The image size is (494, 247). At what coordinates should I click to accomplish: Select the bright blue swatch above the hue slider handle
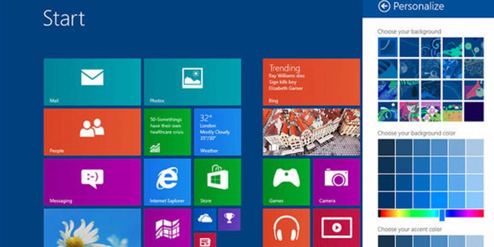(440, 200)
